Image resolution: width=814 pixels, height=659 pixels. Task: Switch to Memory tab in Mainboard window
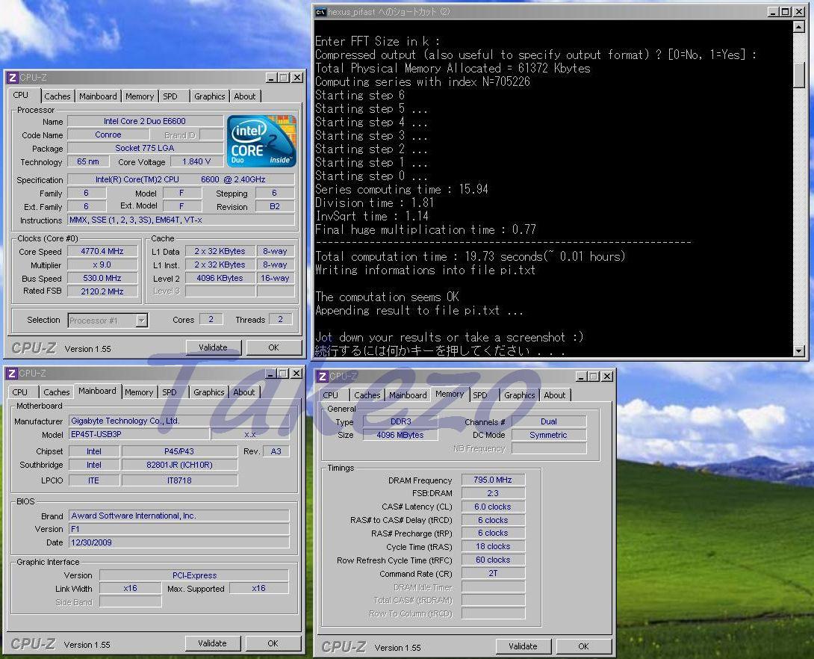(139, 392)
